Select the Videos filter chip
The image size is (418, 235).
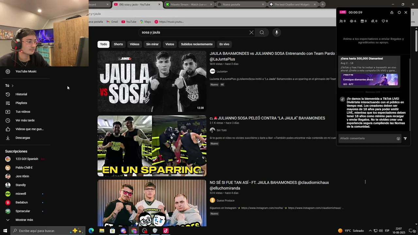coord(135,44)
